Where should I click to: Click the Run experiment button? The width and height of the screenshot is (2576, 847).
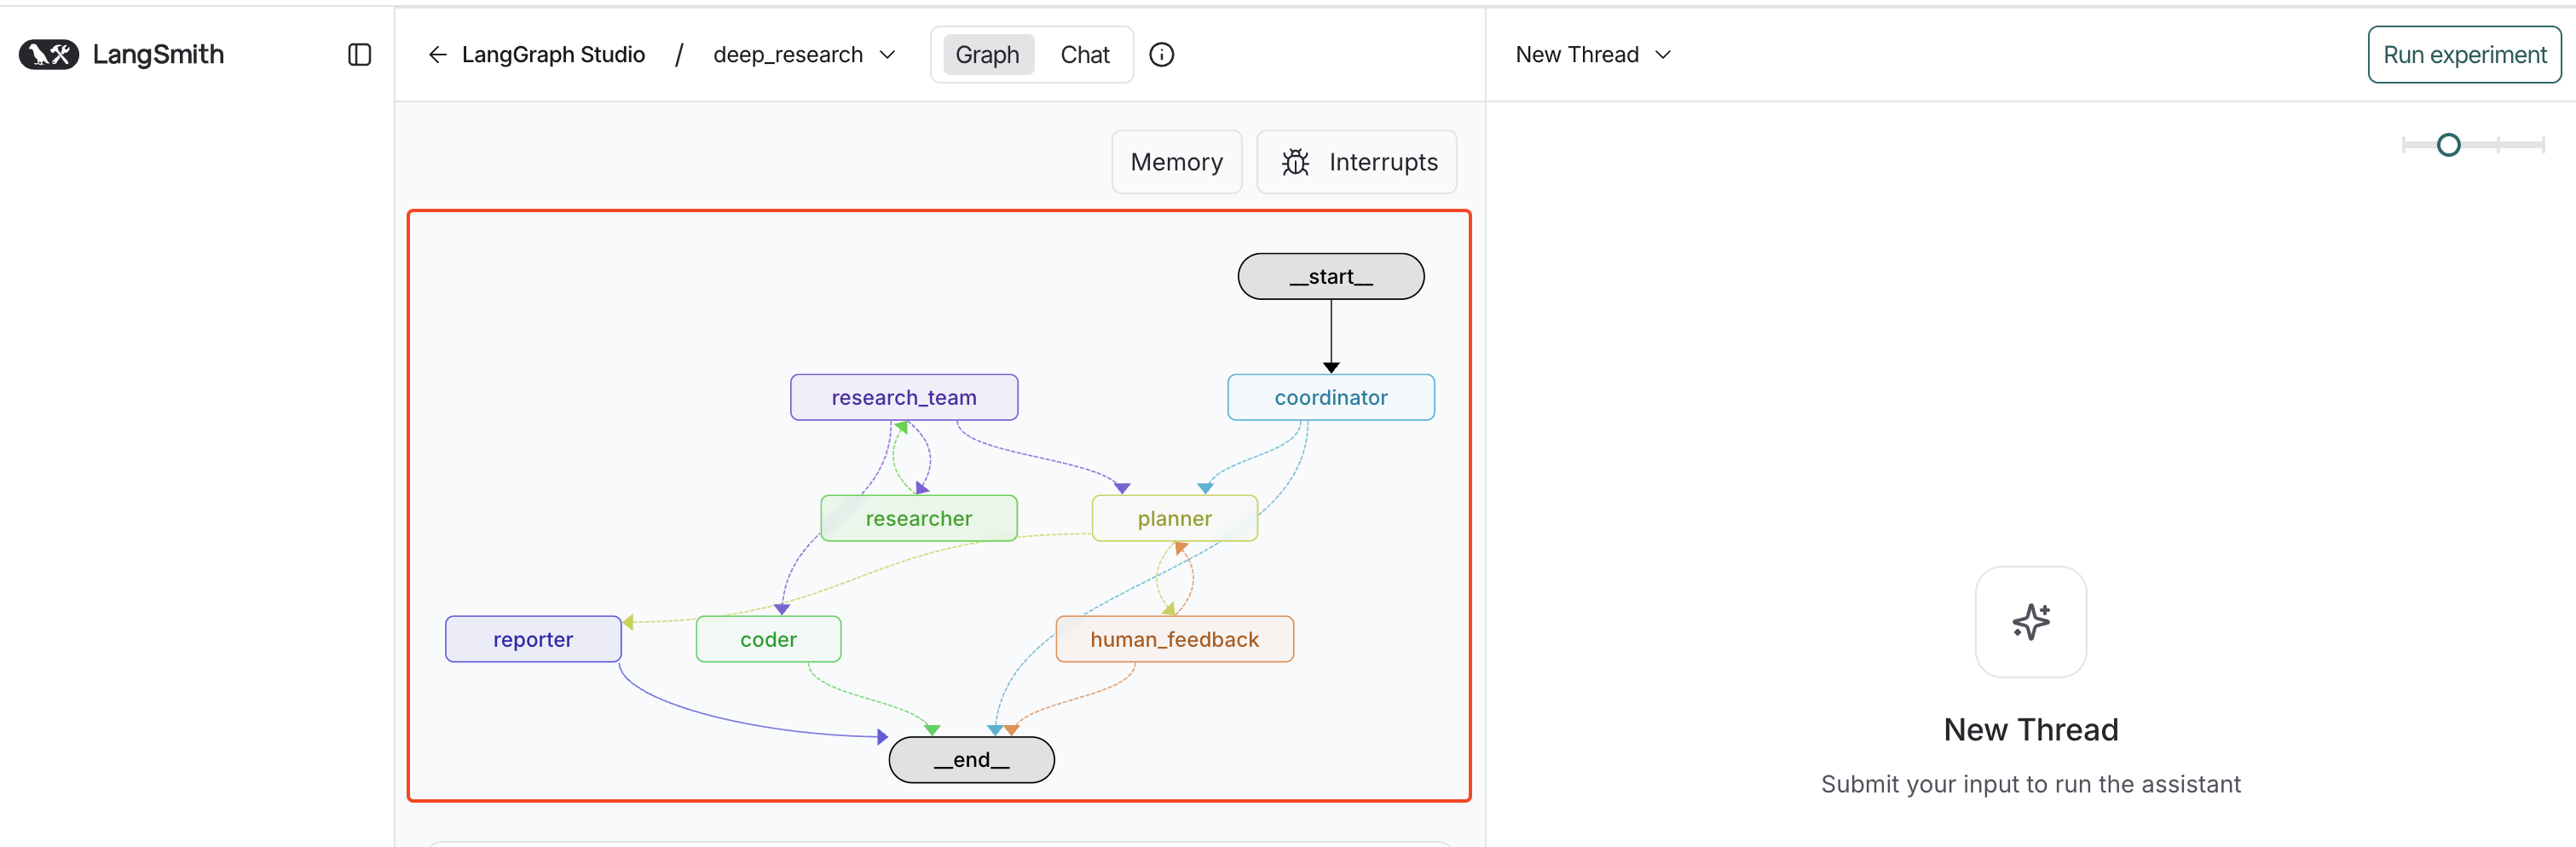2463,54
